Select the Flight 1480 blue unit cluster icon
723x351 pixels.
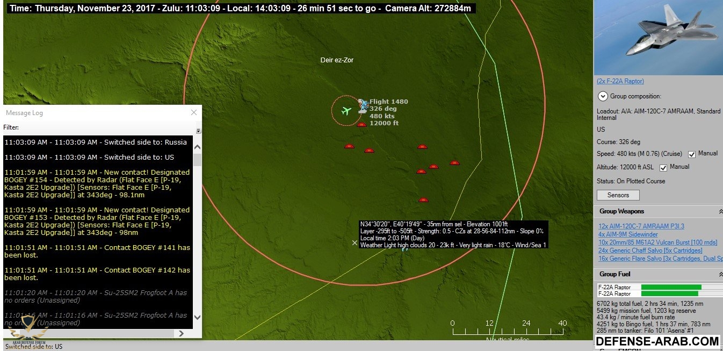[x=363, y=106]
